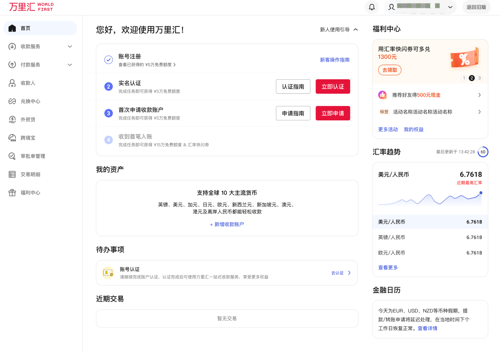Open arrow for 推荐好友得500元现金
Image resolution: width=500 pixels, height=353 pixels.
tap(479, 95)
